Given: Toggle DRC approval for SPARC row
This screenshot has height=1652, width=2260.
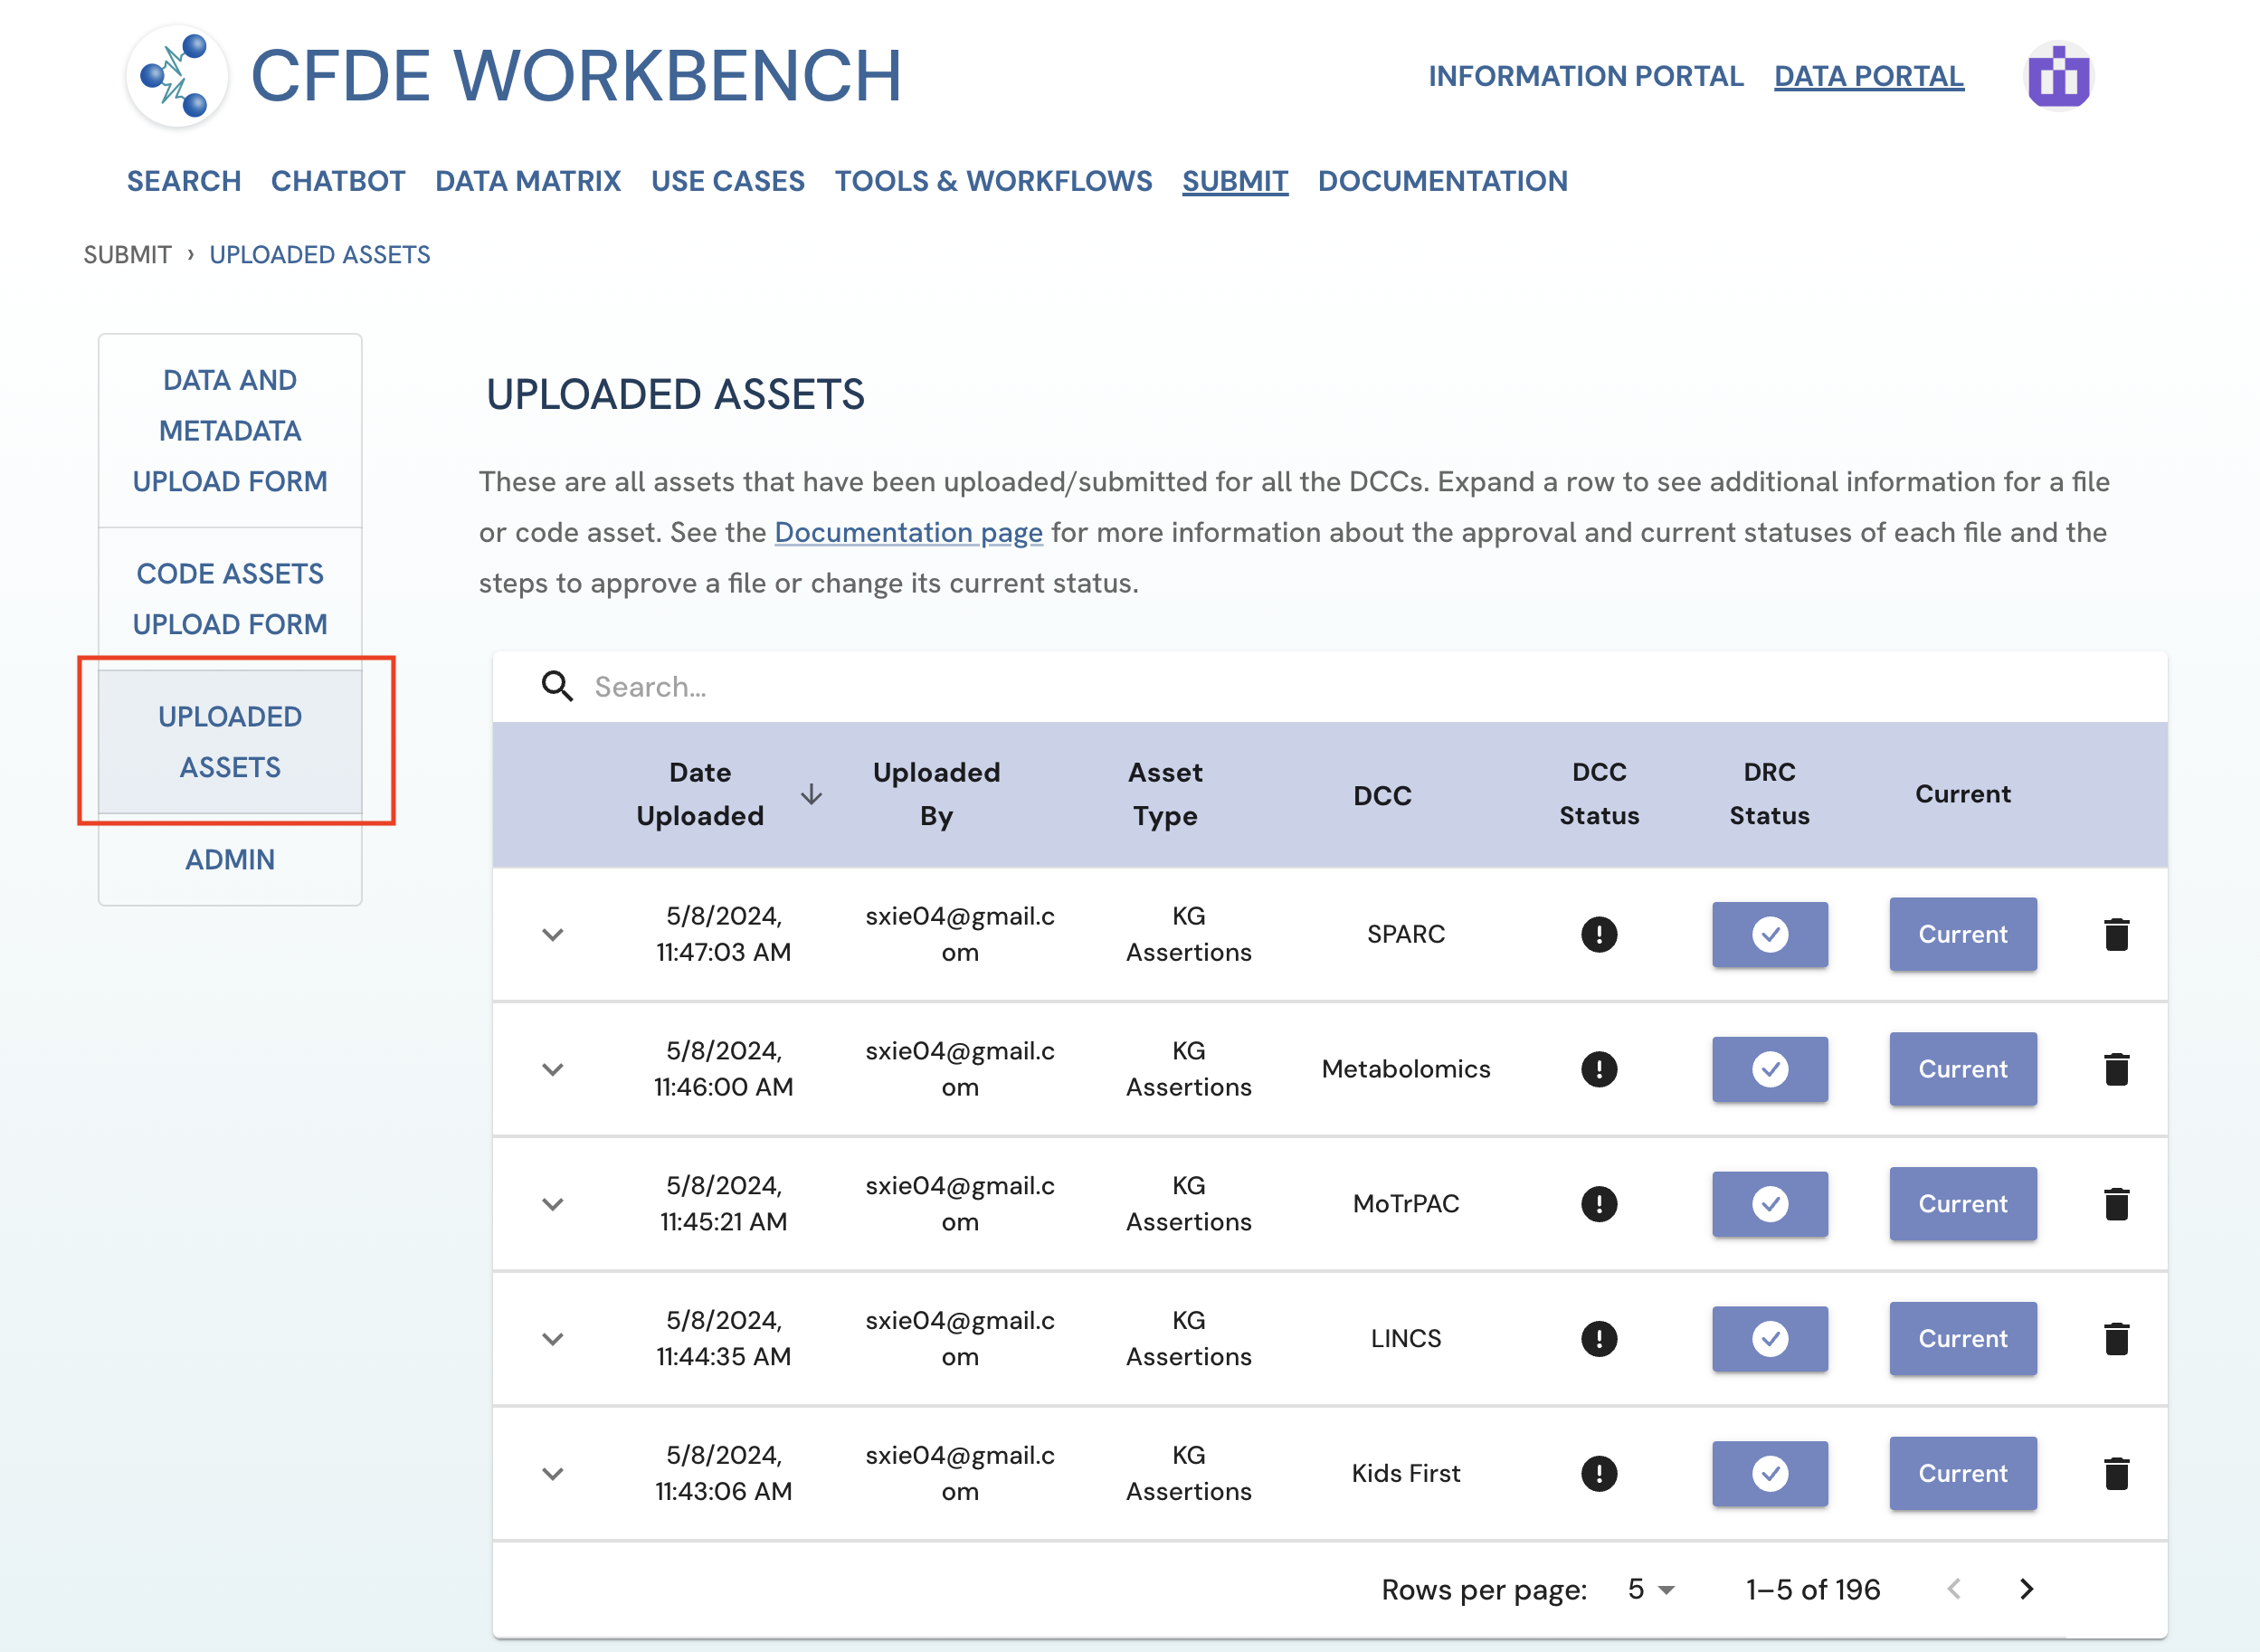Looking at the screenshot, I should point(1769,934).
